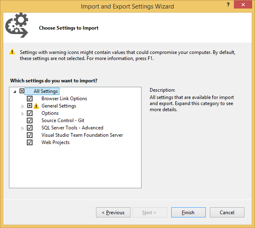Image resolution: width=255 pixels, height=228 pixels.
Task: Close the Import and Export wizard
Action: pyautogui.click(x=243, y=5)
